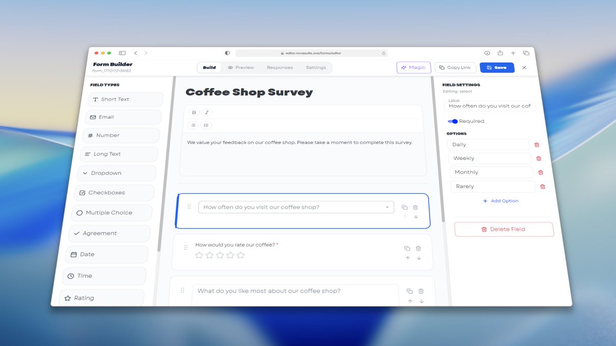This screenshot has height=346, width=616.
Task: Add a Date field type
Action: (x=107, y=254)
